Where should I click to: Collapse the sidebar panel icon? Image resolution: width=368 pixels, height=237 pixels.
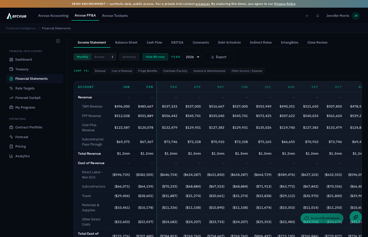pyautogui.click(x=58, y=41)
